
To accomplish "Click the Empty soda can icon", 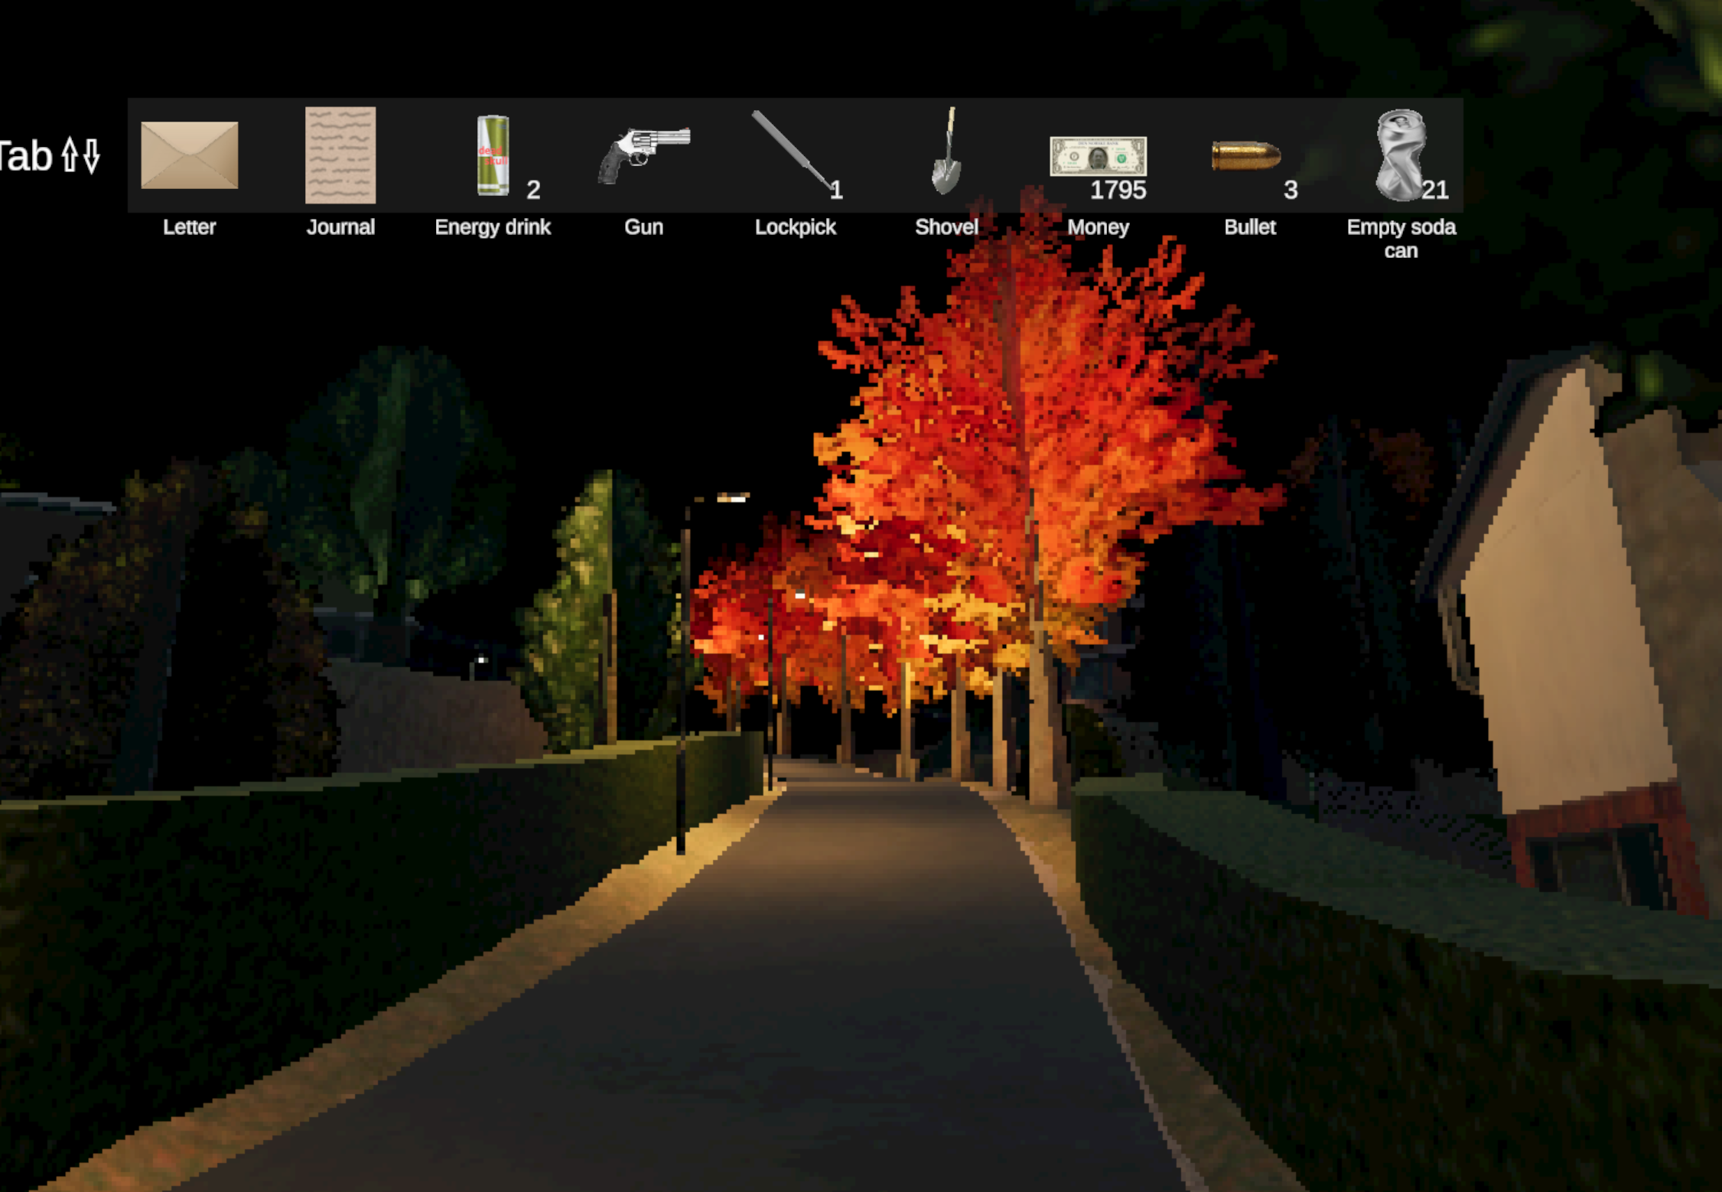I will pos(1399,155).
